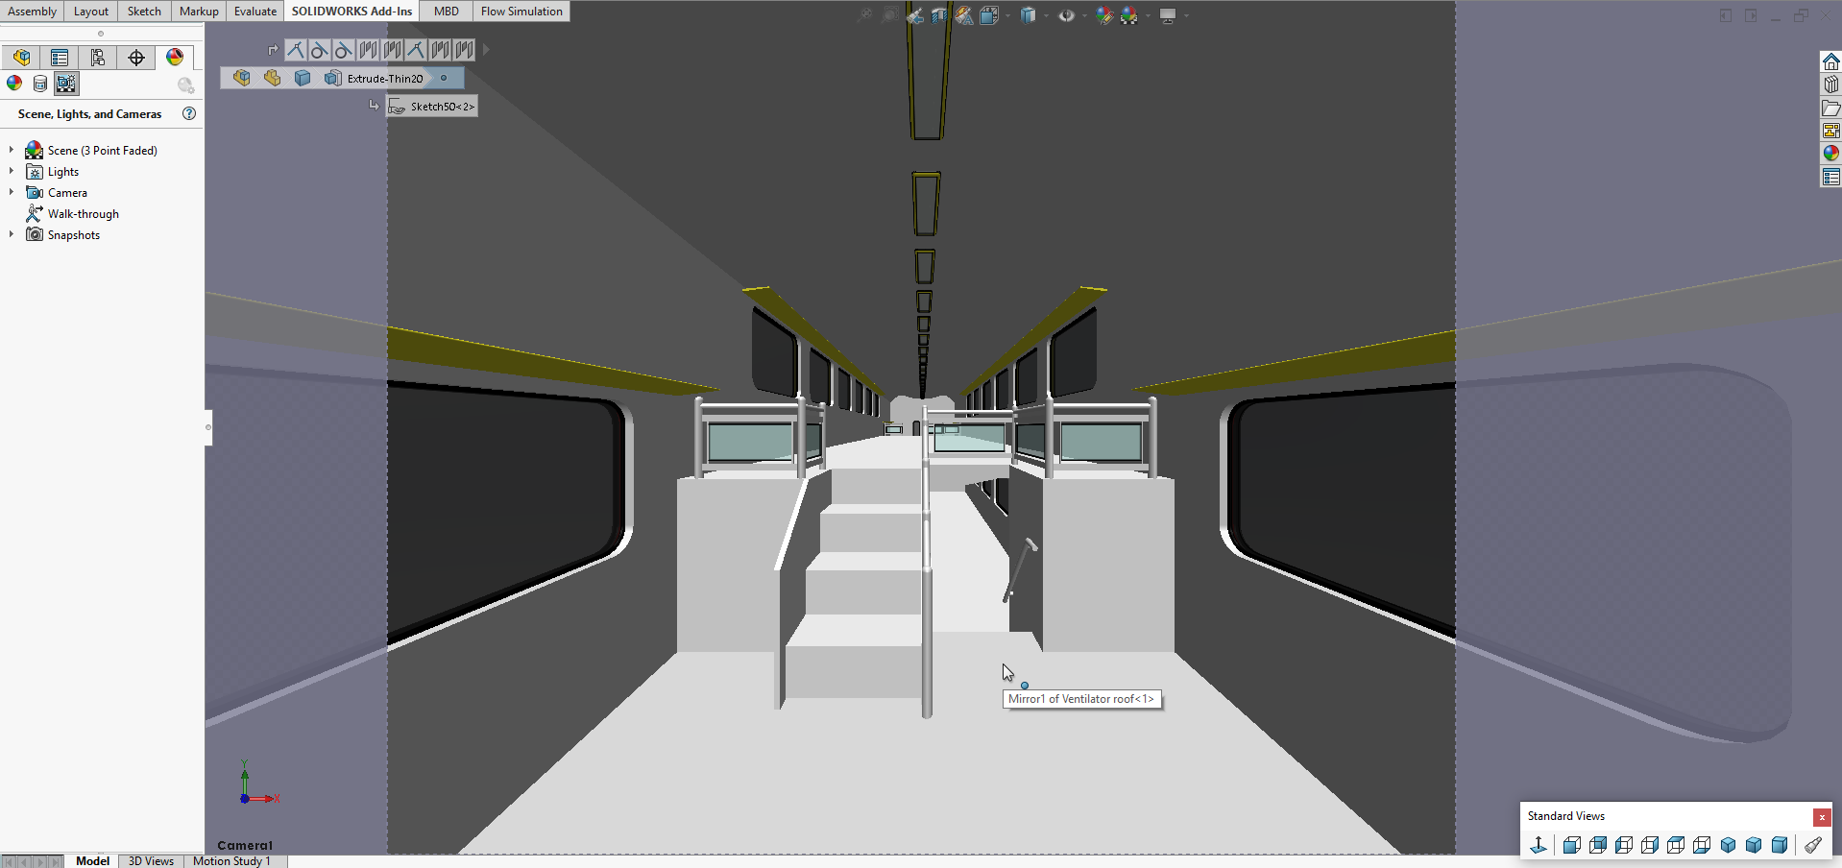The image size is (1842, 868).
Task: Switch to the Layout ribbon tab
Action: click(x=91, y=12)
